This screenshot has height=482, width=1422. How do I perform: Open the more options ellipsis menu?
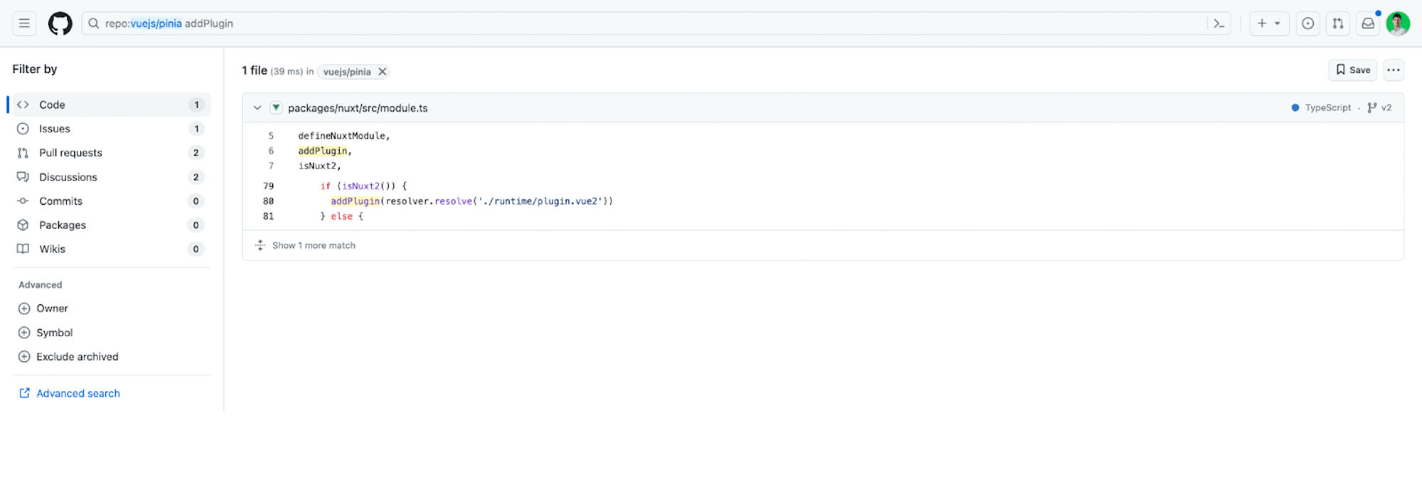coord(1393,70)
